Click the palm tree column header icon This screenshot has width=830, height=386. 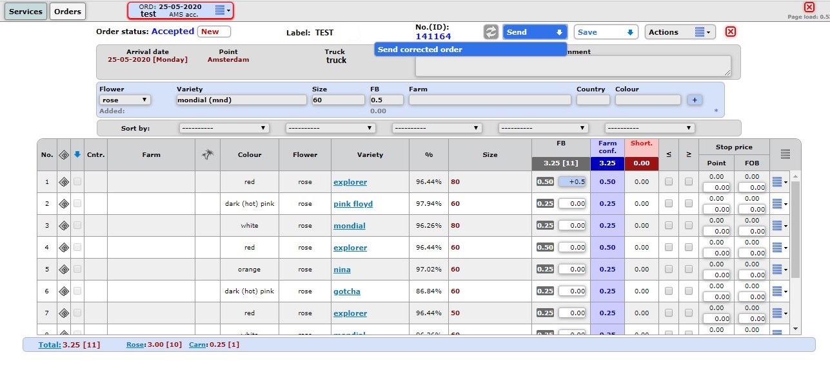207,154
